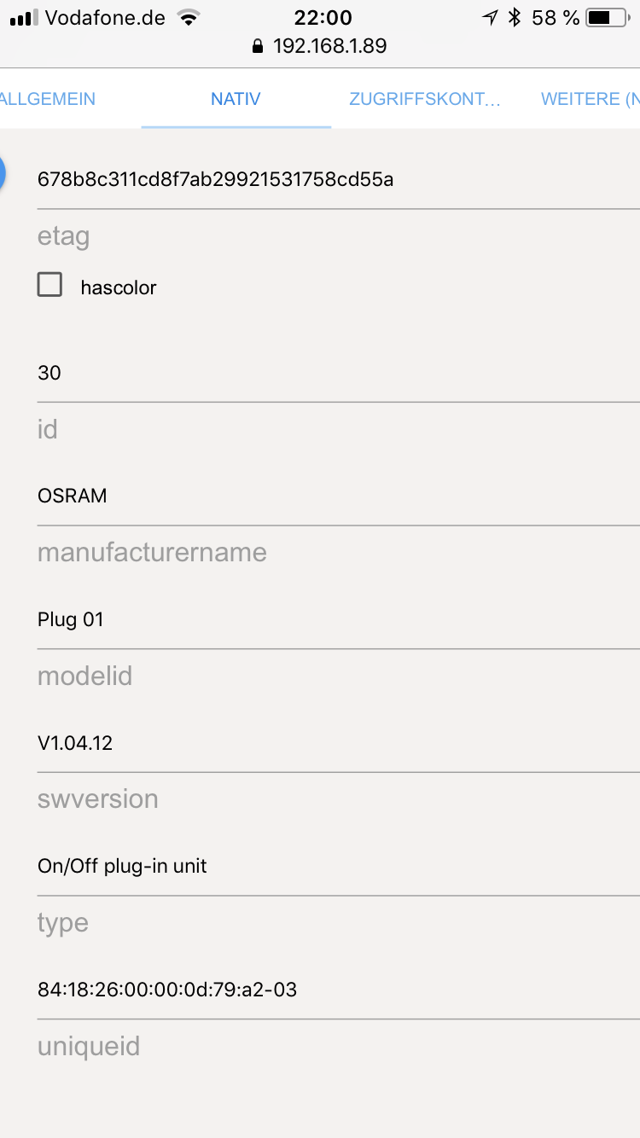This screenshot has width=640, height=1138.
Task: Open the ZUGRIFFSKONT... tab
Action: click(425, 99)
